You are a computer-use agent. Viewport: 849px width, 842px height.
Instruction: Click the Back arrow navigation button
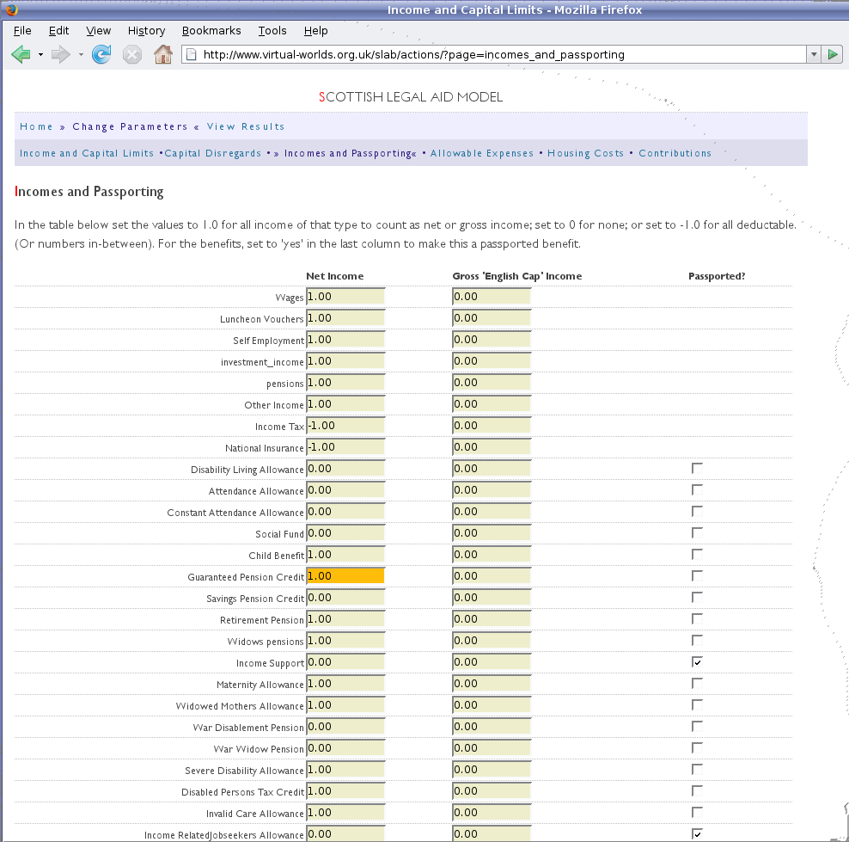tap(21, 55)
